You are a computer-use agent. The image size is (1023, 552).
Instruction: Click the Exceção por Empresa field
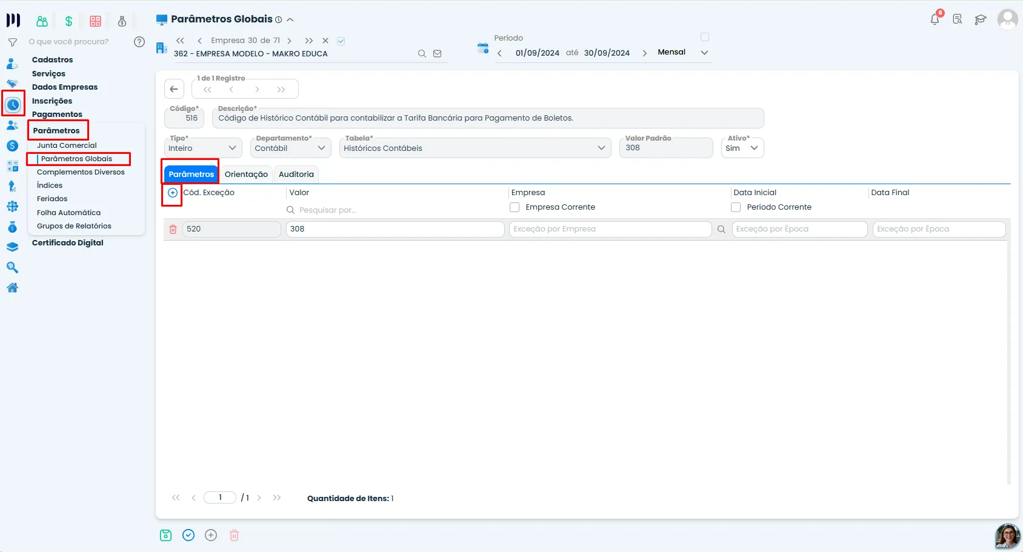point(610,229)
